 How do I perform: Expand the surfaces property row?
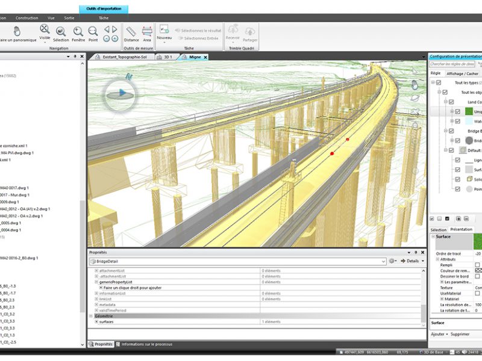tap(96, 322)
